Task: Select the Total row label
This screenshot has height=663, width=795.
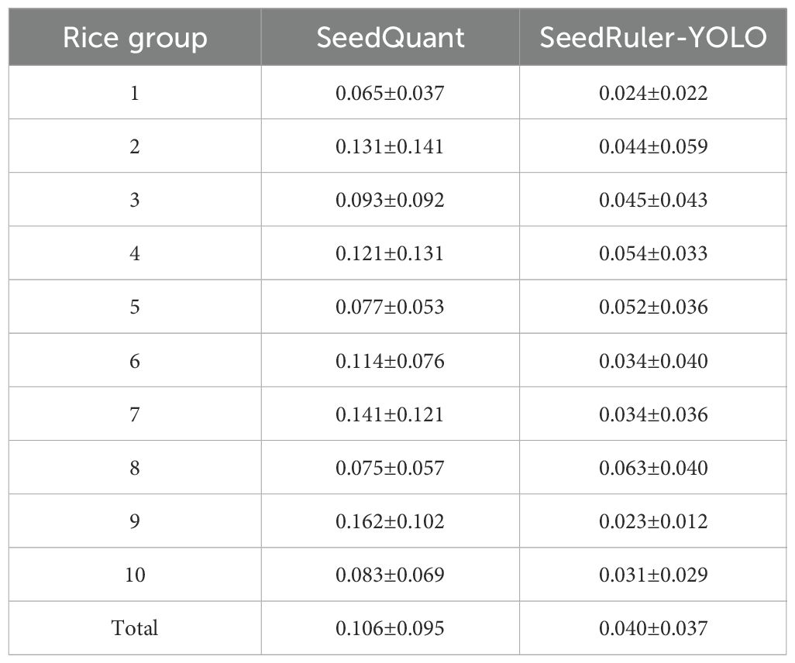Action: pyautogui.click(x=135, y=627)
